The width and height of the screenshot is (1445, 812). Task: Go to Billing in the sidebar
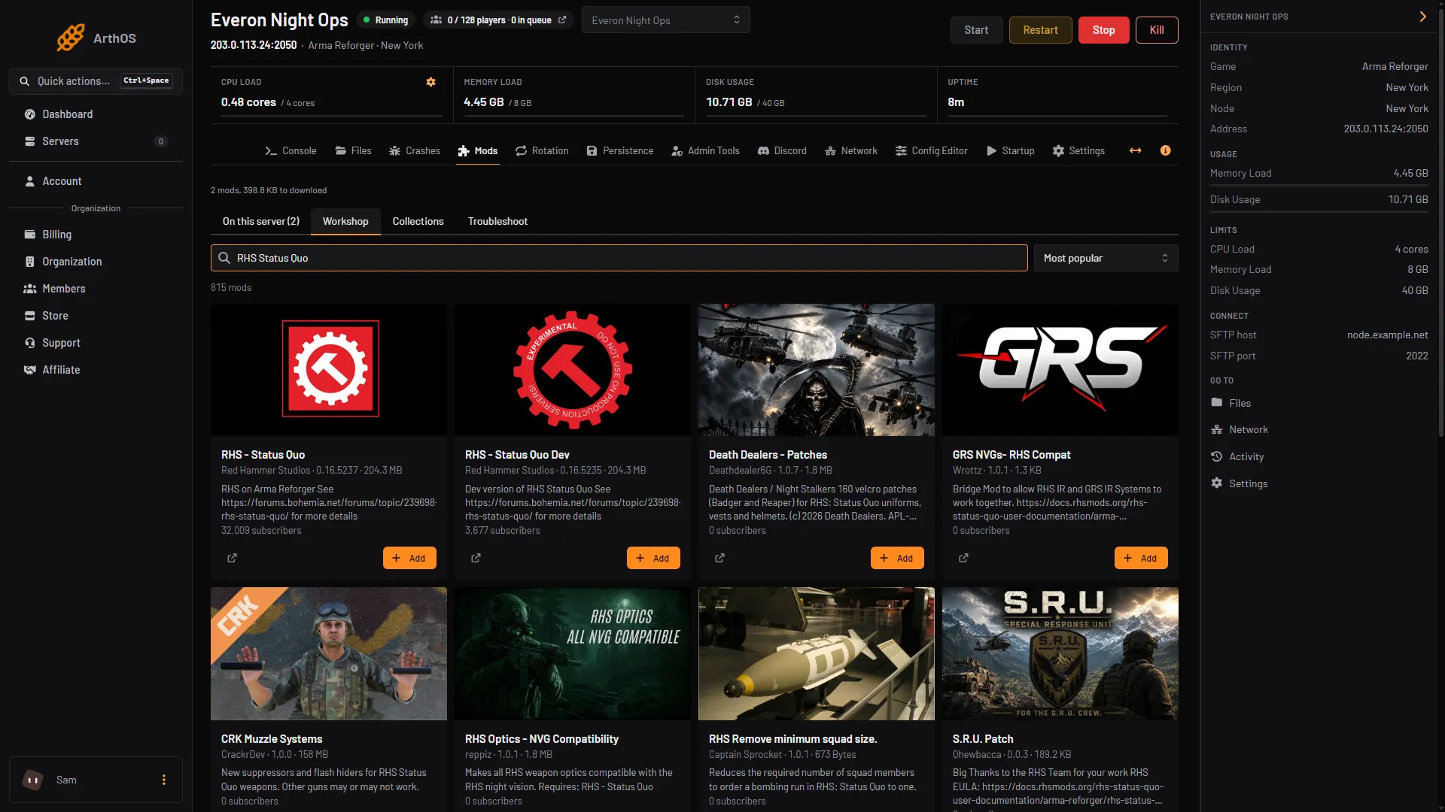point(96,235)
